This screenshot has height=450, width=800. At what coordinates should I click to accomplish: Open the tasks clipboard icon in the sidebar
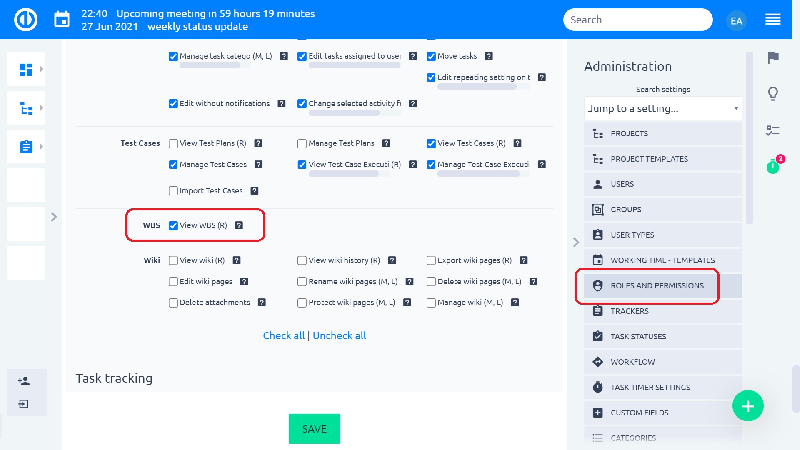pos(26,146)
